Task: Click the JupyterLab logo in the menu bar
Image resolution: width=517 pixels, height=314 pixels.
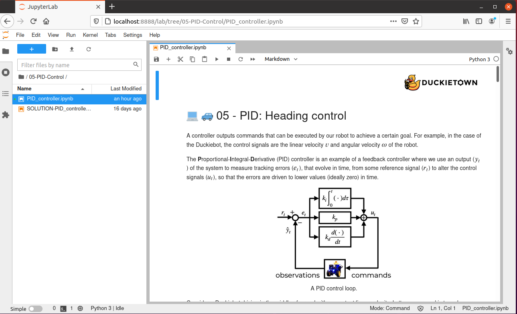Action: (x=6, y=35)
